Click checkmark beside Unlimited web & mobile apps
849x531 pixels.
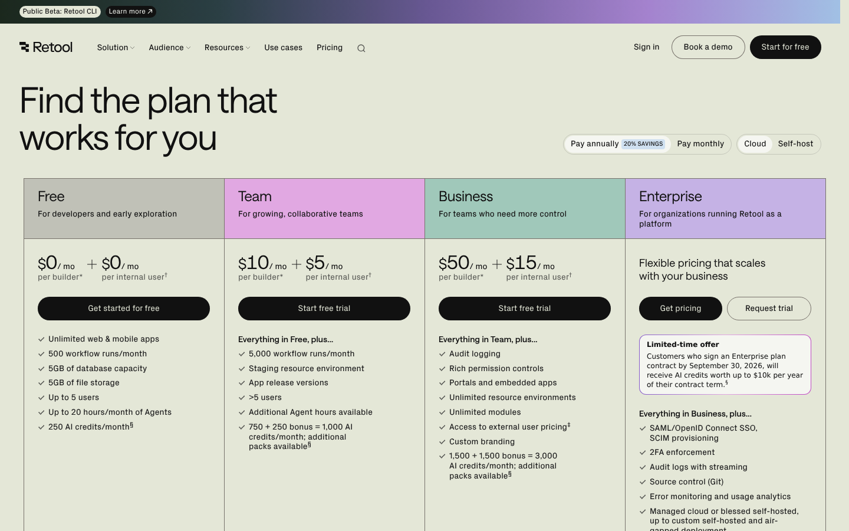(41, 339)
